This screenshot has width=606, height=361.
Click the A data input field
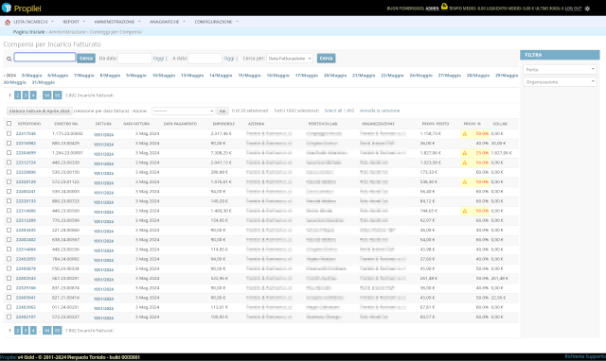coord(205,59)
